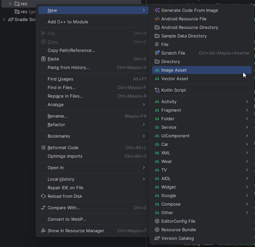Image resolution: width=255 pixels, height=247 pixels.
Task: Click the Sample Data Directory folder icon
Action: tap(157, 36)
